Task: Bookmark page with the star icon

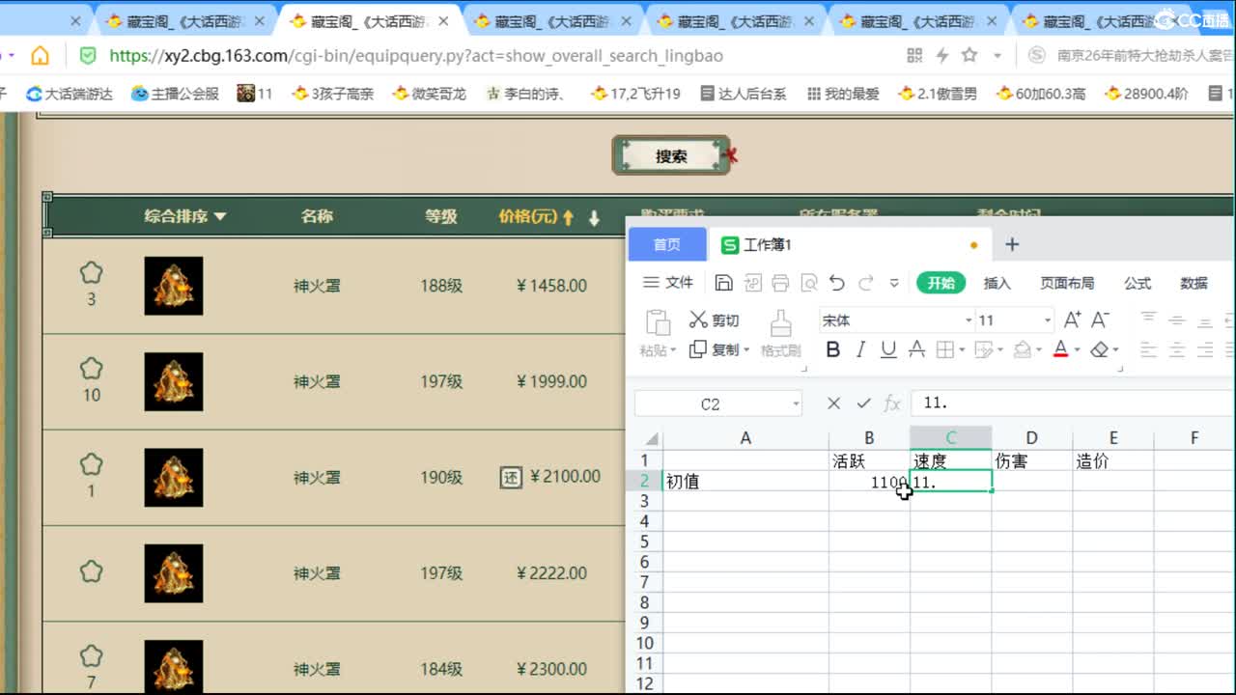Action: [x=969, y=55]
